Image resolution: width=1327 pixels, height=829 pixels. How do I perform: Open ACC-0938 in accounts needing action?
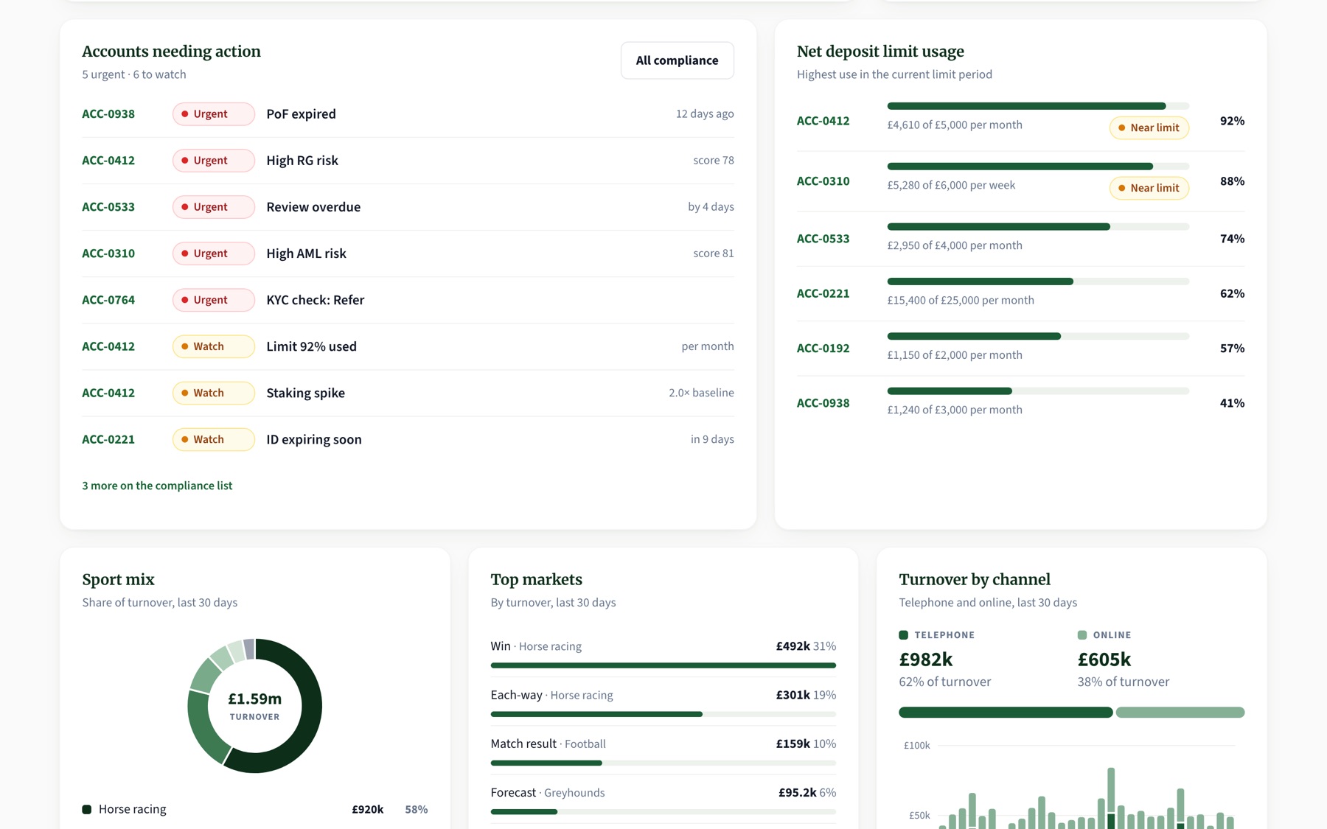(108, 114)
